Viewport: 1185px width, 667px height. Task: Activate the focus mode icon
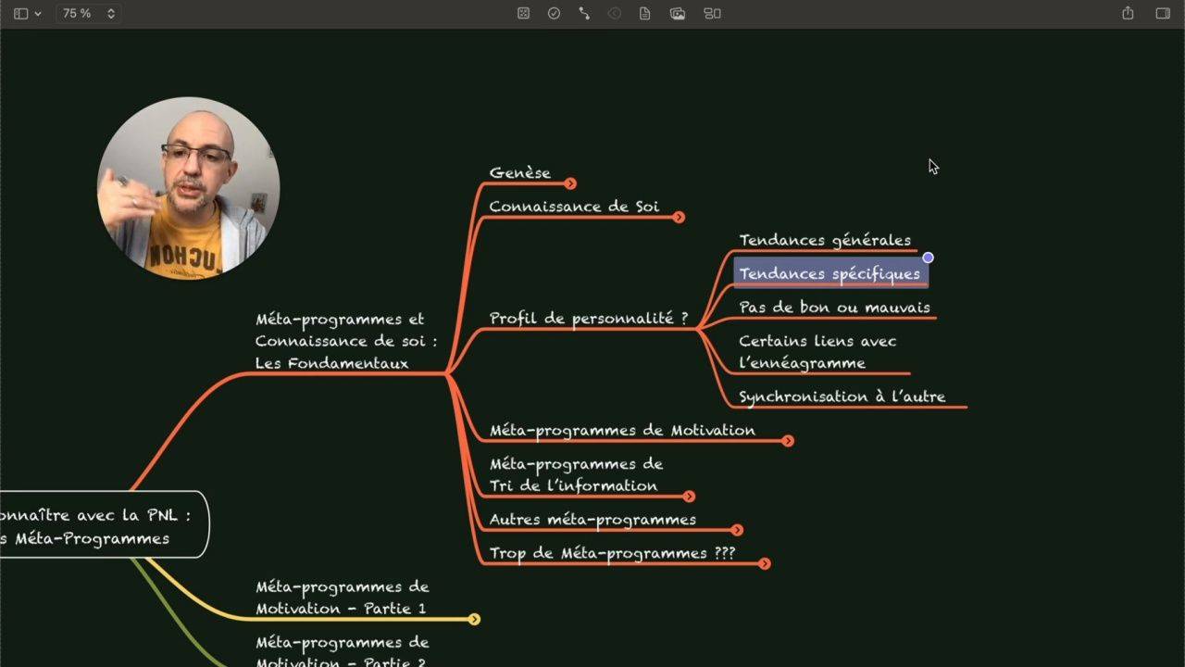[x=523, y=14]
